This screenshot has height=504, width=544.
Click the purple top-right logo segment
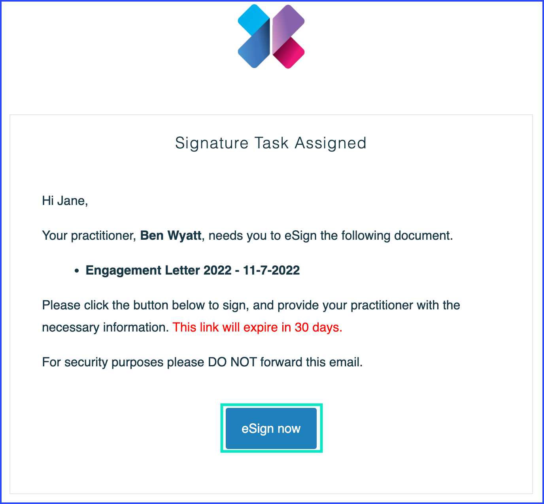click(x=289, y=20)
